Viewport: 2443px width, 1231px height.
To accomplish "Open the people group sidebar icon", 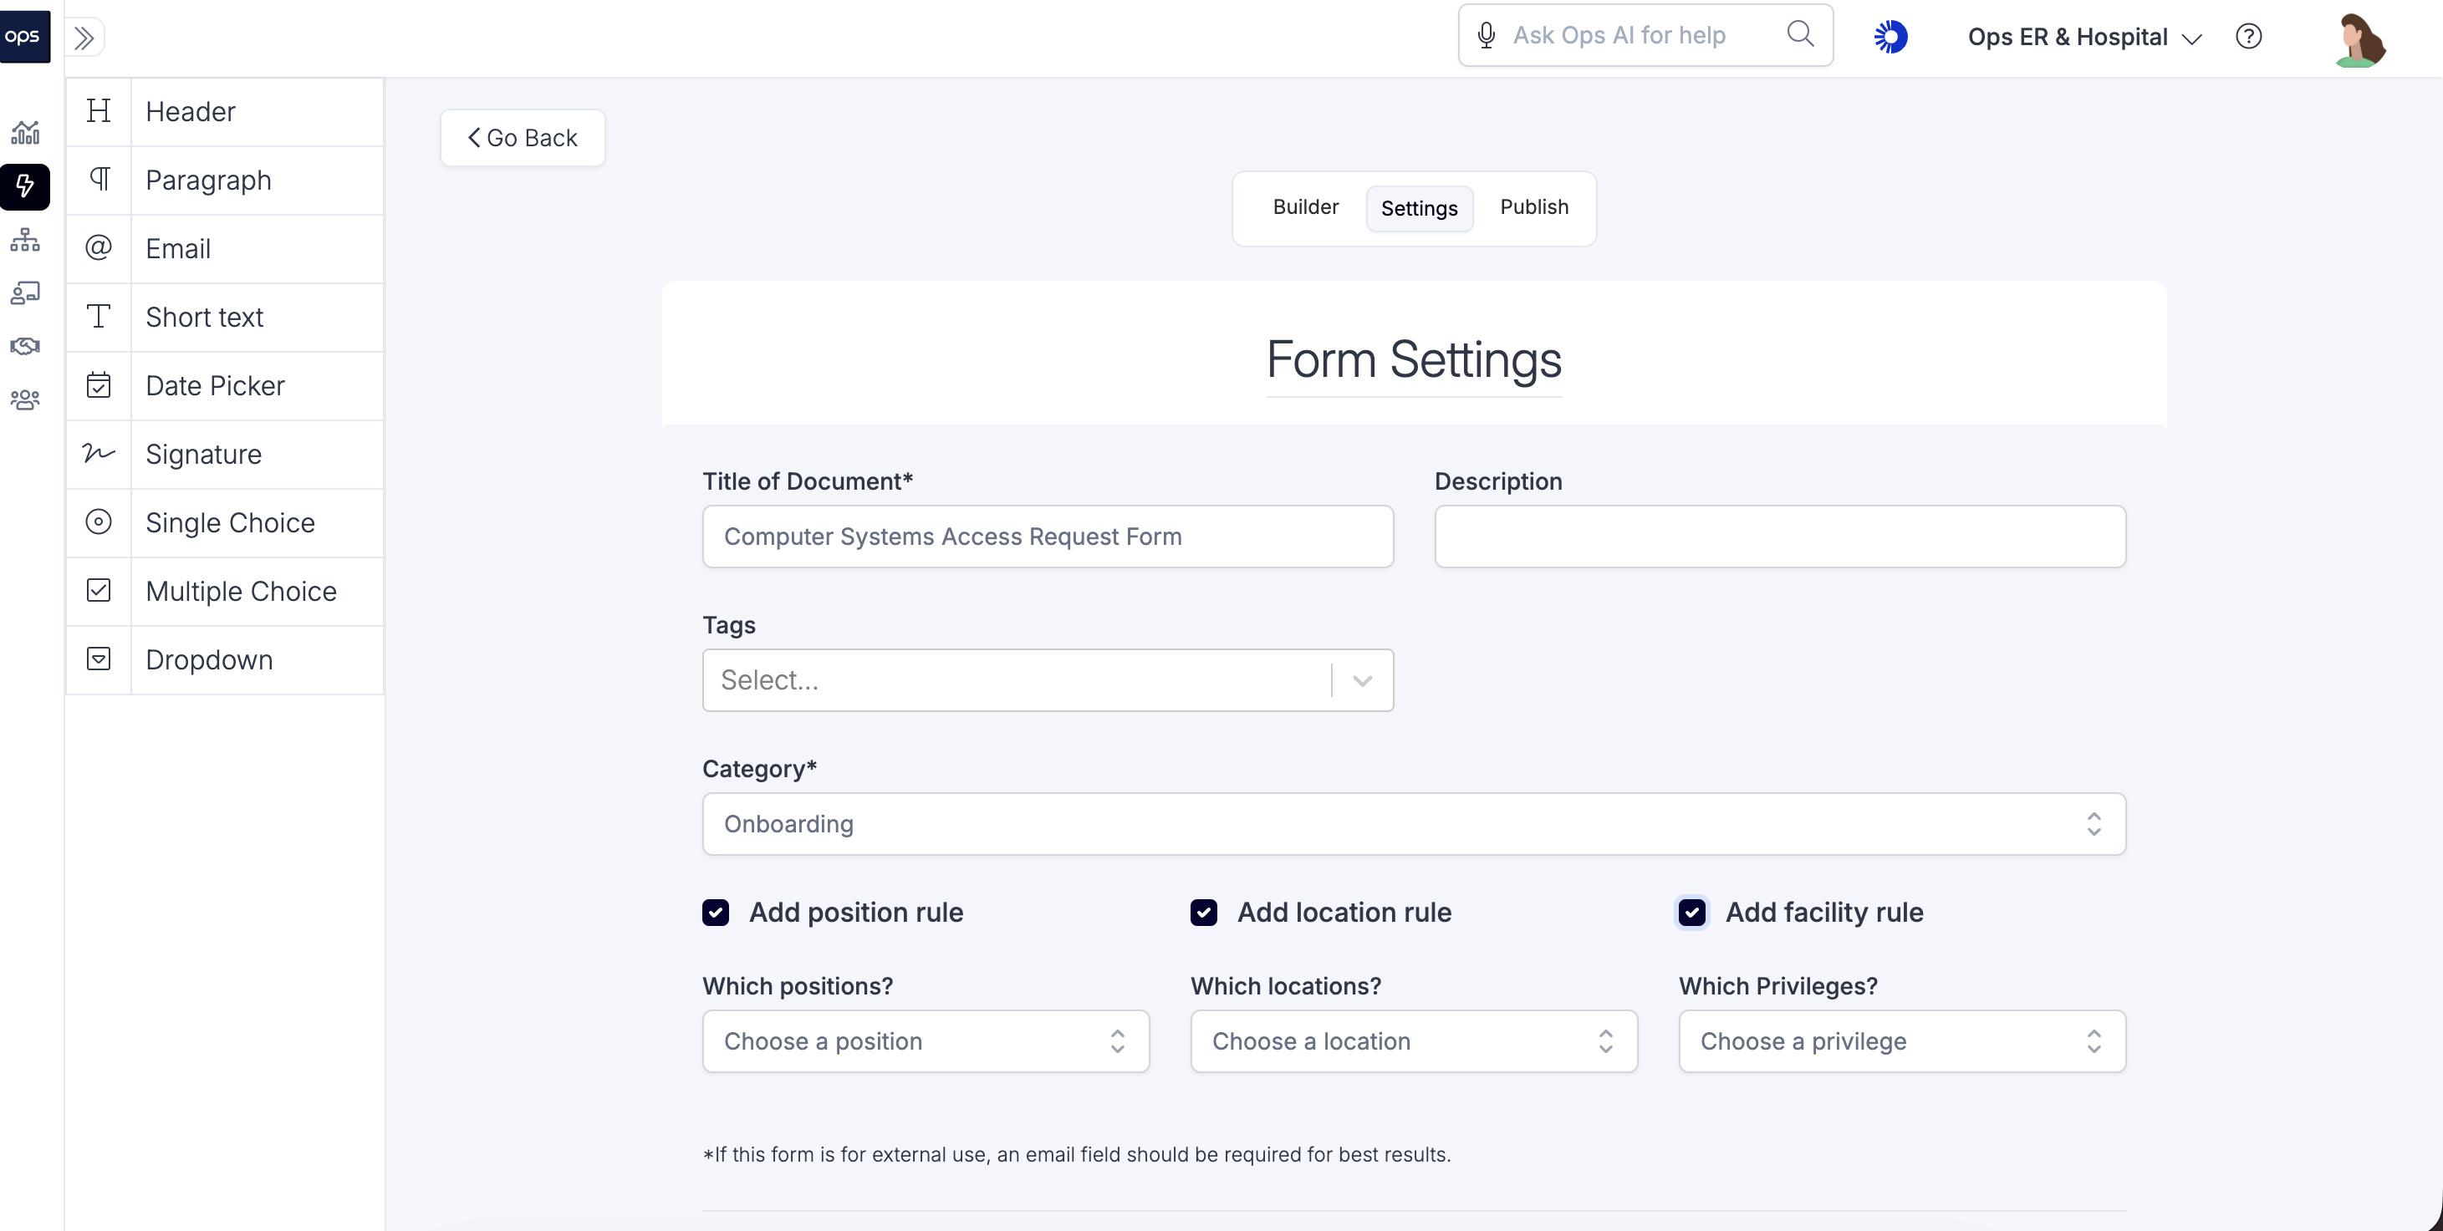I will point(26,400).
